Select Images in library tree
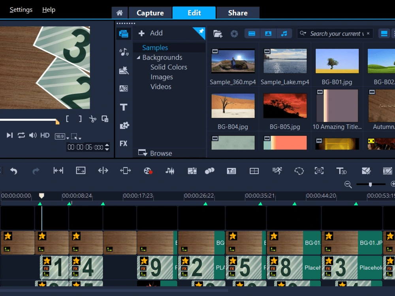 tap(162, 77)
